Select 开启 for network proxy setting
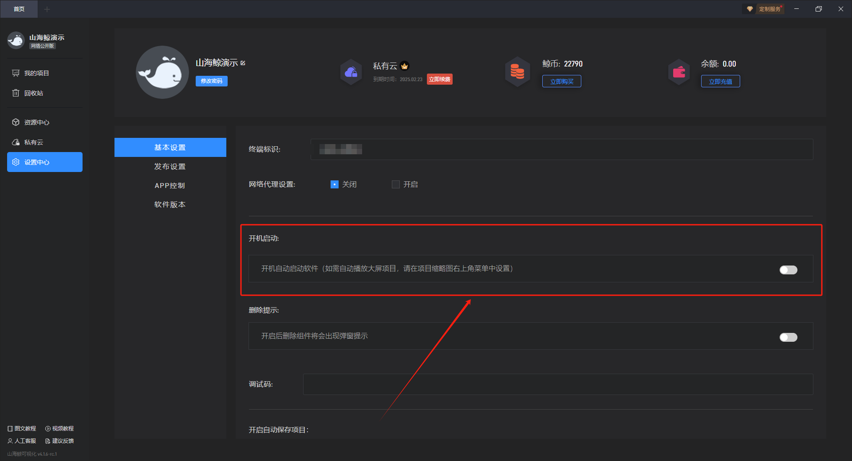Image resolution: width=852 pixels, height=461 pixels. point(396,184)
